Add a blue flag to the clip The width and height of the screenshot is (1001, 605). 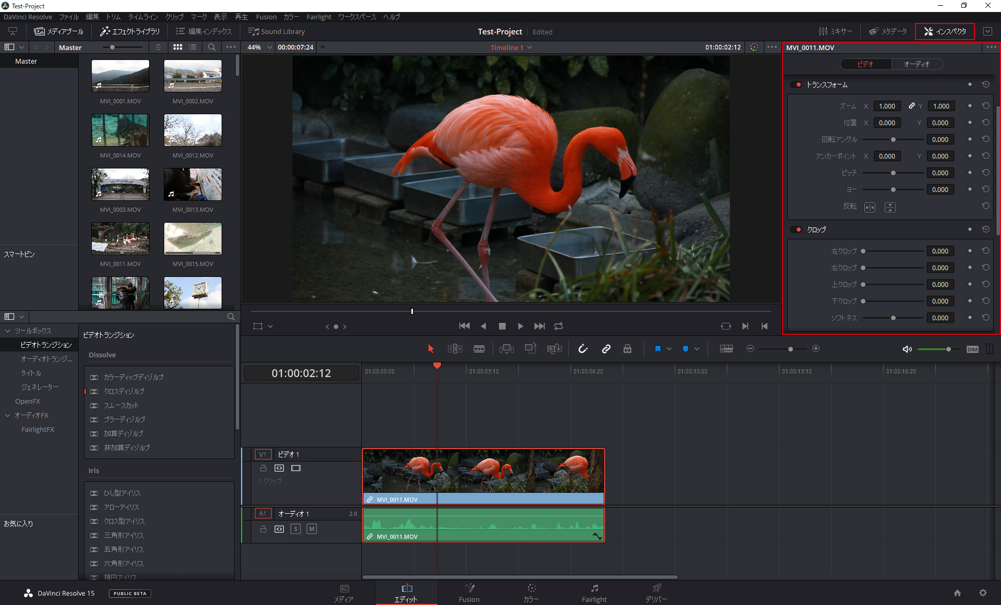pos(658,349)
